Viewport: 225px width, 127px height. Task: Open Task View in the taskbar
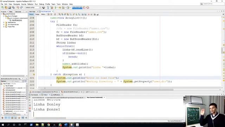pyautogui.click(x=20, y=125)
